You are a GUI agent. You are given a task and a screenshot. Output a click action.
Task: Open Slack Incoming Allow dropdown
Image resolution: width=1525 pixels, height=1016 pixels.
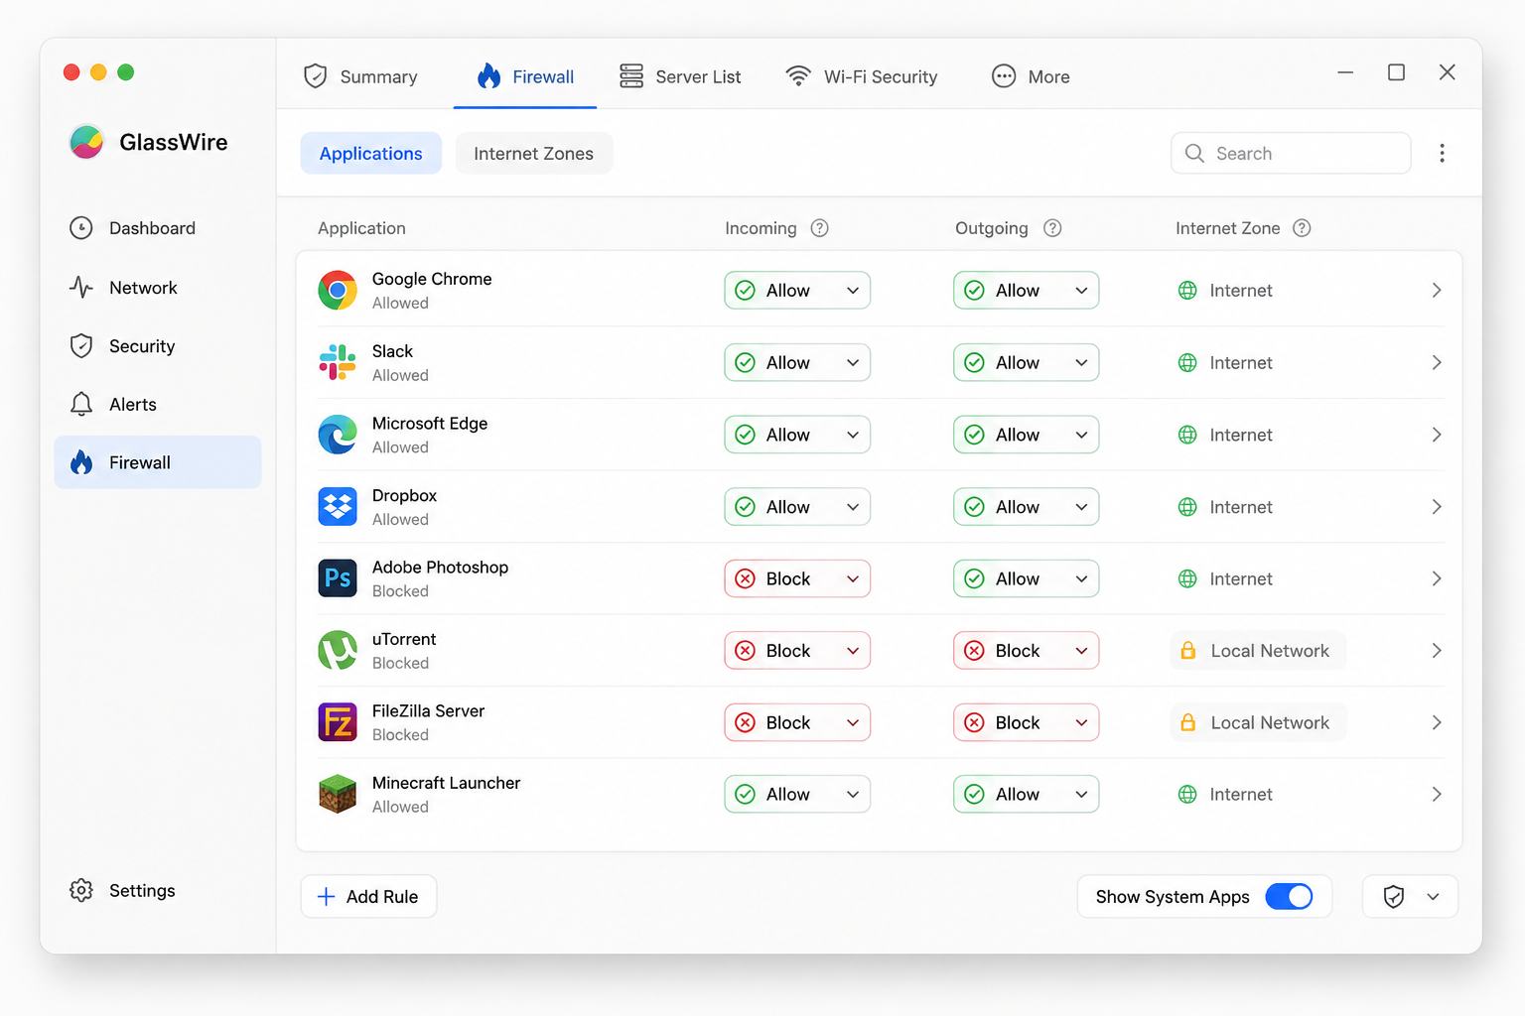797,362
